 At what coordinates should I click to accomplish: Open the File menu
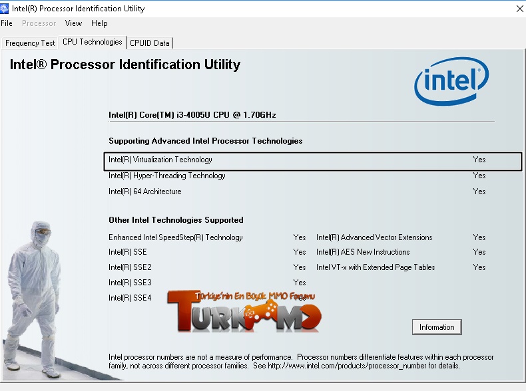7,23
